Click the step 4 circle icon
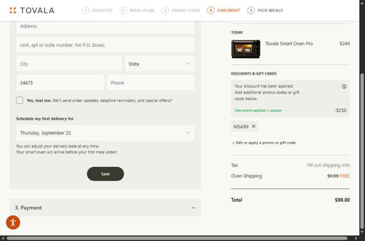The height and width of the screenshot is (241, 365). 210,10
